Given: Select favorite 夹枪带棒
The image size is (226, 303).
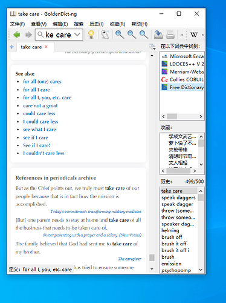Looking at the screenshot, I should click(178, 150).
